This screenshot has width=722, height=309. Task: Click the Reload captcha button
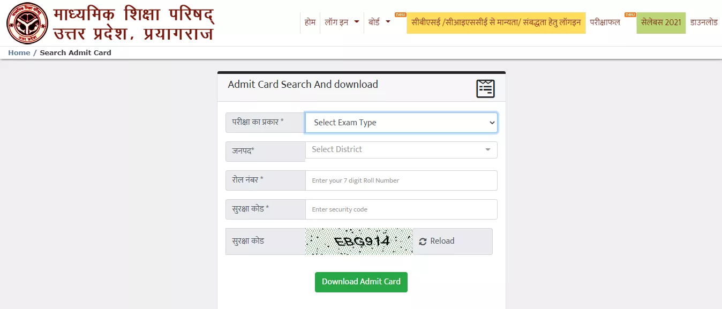pos(453,242)
